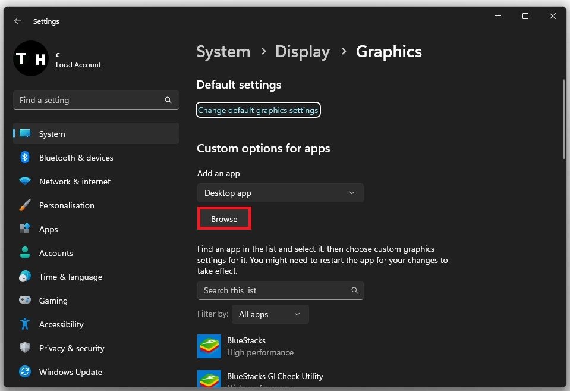The height and width of the screenshot is (391, 570).
Task: Open the All apps filter dropdown
Action: coord(270,314)
